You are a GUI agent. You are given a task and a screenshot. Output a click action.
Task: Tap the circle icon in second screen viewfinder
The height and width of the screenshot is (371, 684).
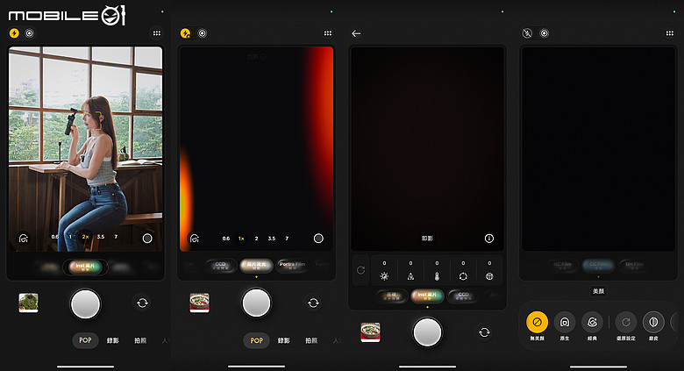click(x=318, y=239)
